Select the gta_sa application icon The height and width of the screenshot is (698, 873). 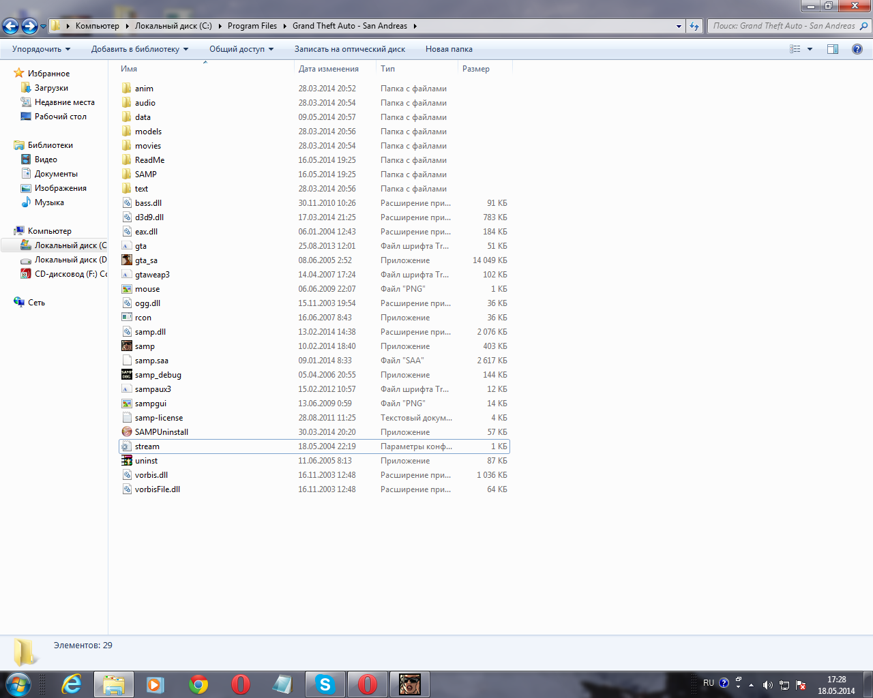(x=127, y=260)
